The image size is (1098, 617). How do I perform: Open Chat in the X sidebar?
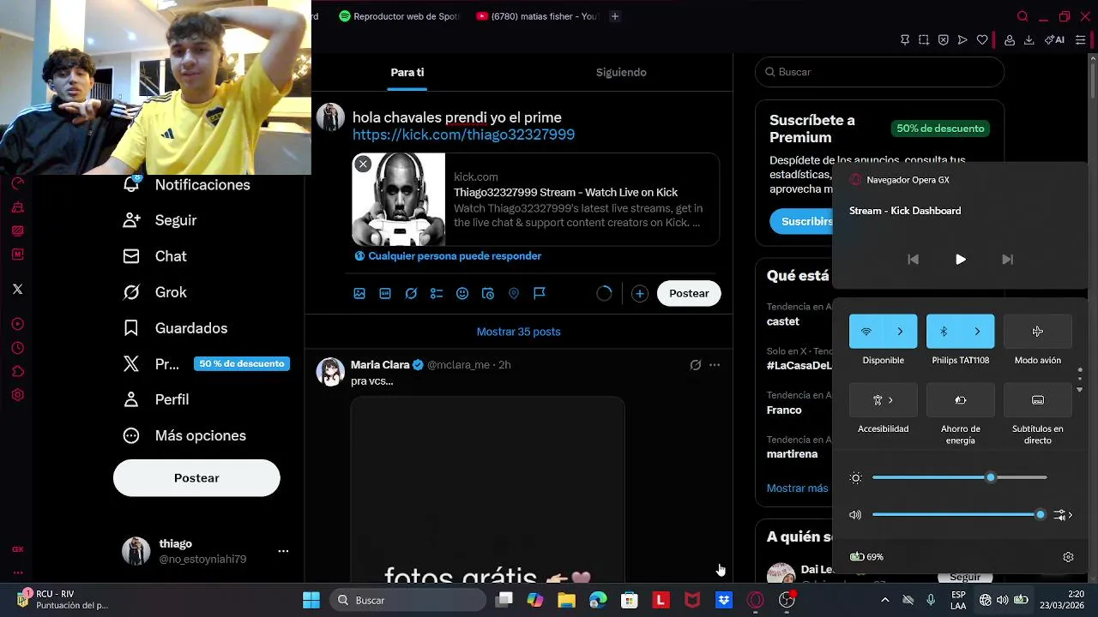154,256
